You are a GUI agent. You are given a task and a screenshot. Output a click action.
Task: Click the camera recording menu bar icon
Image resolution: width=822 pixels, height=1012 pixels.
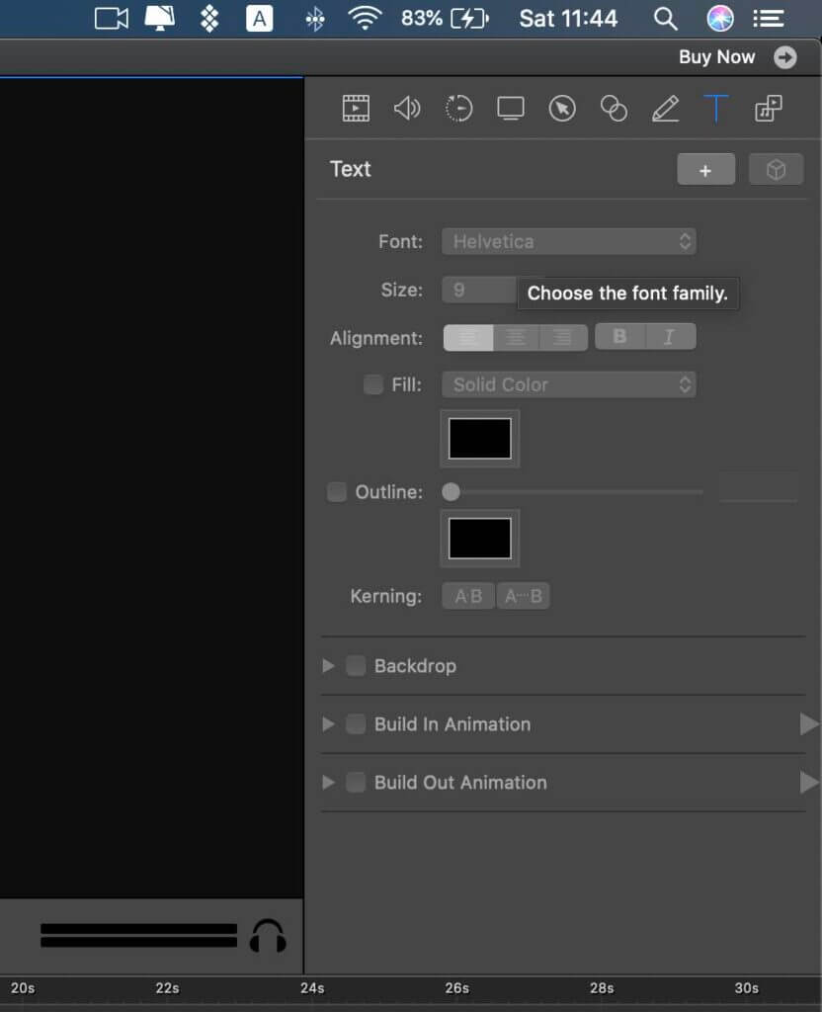(111, 18)
